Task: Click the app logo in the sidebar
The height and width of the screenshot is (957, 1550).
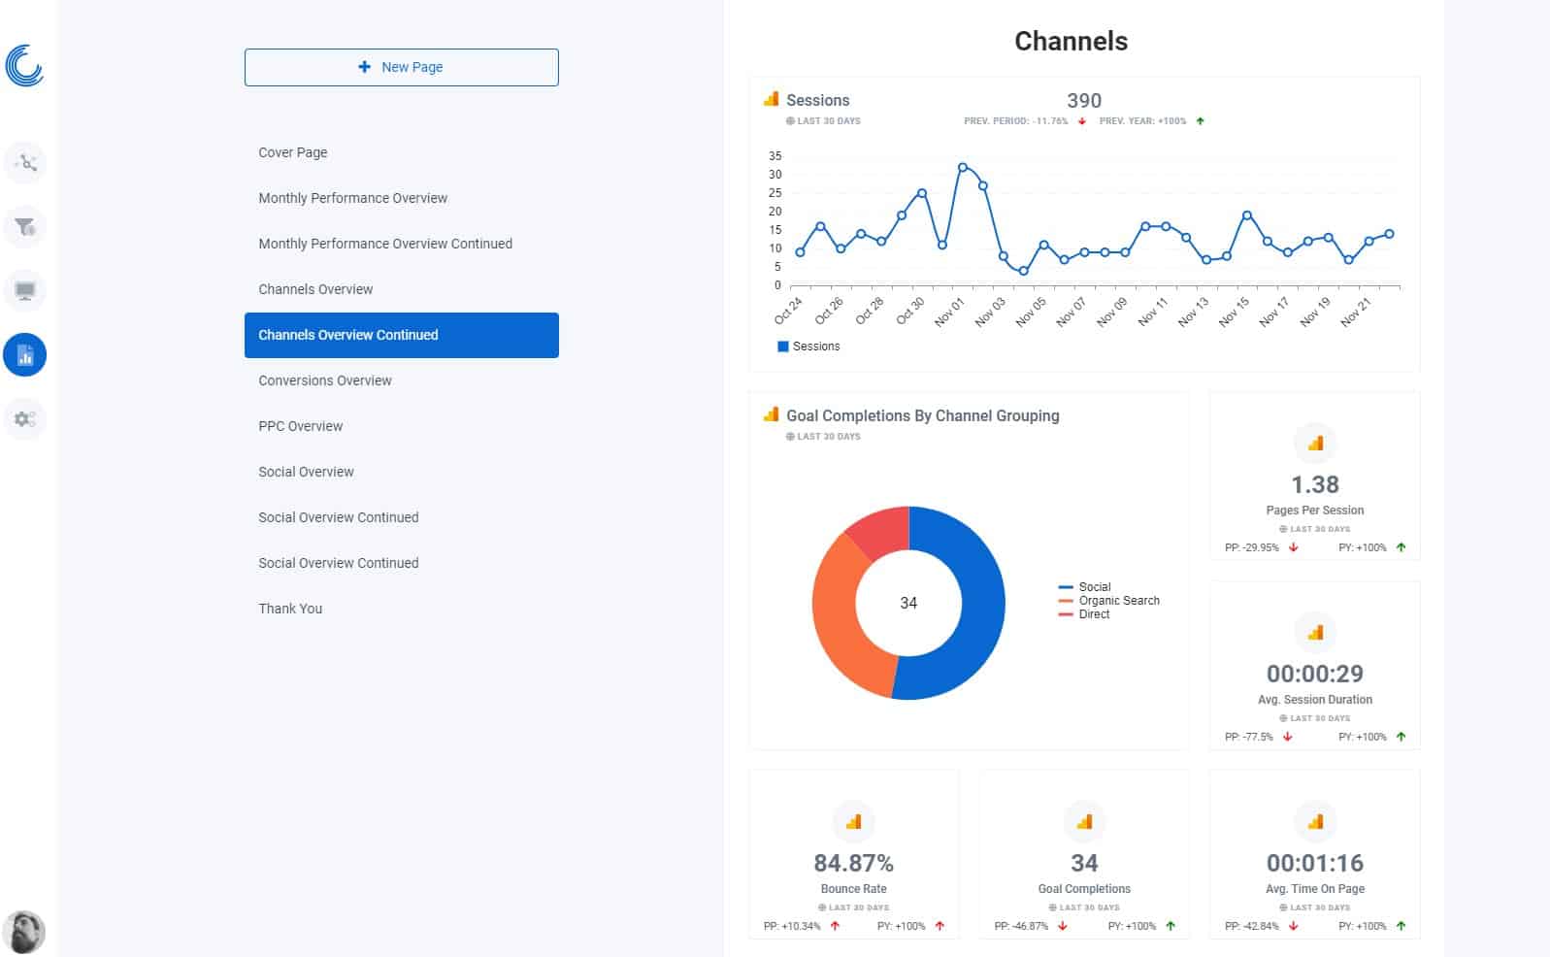Action: tap(24, 66)
